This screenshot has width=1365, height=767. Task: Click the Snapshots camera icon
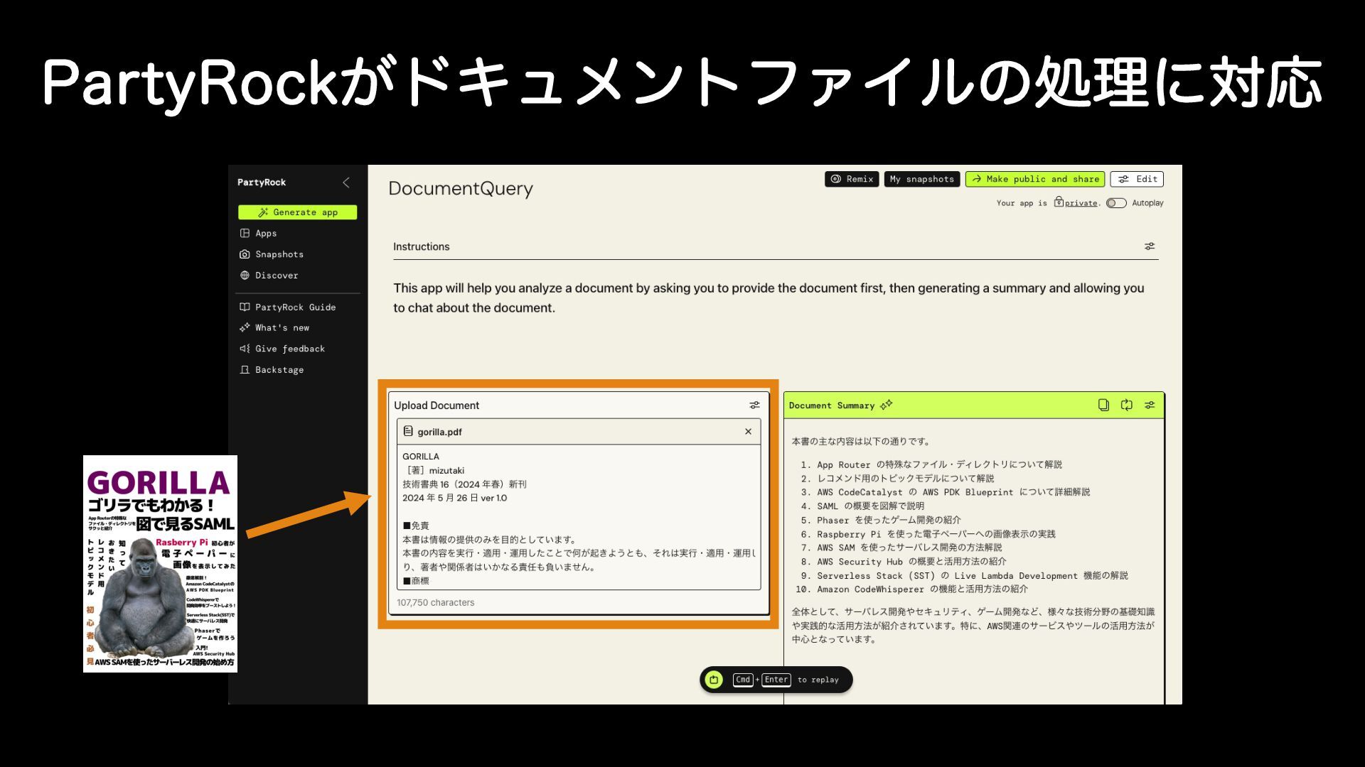click(x=245, y=254)
